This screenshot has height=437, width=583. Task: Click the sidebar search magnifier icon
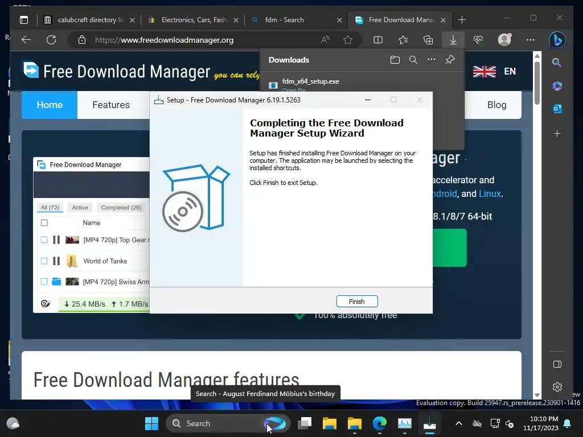[557, 63]
